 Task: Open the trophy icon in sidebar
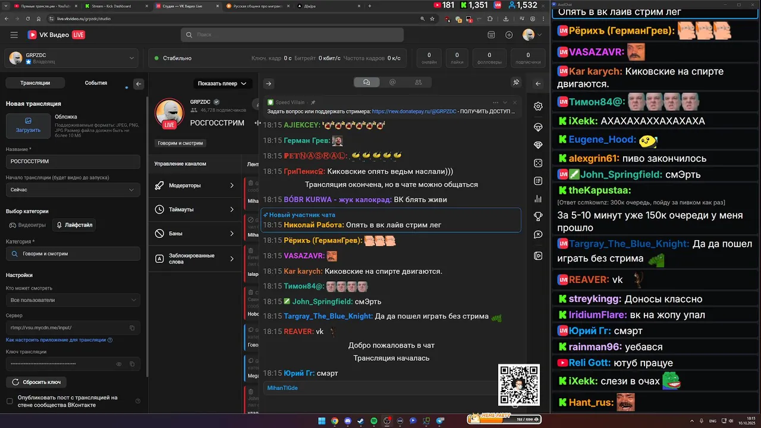538,216
